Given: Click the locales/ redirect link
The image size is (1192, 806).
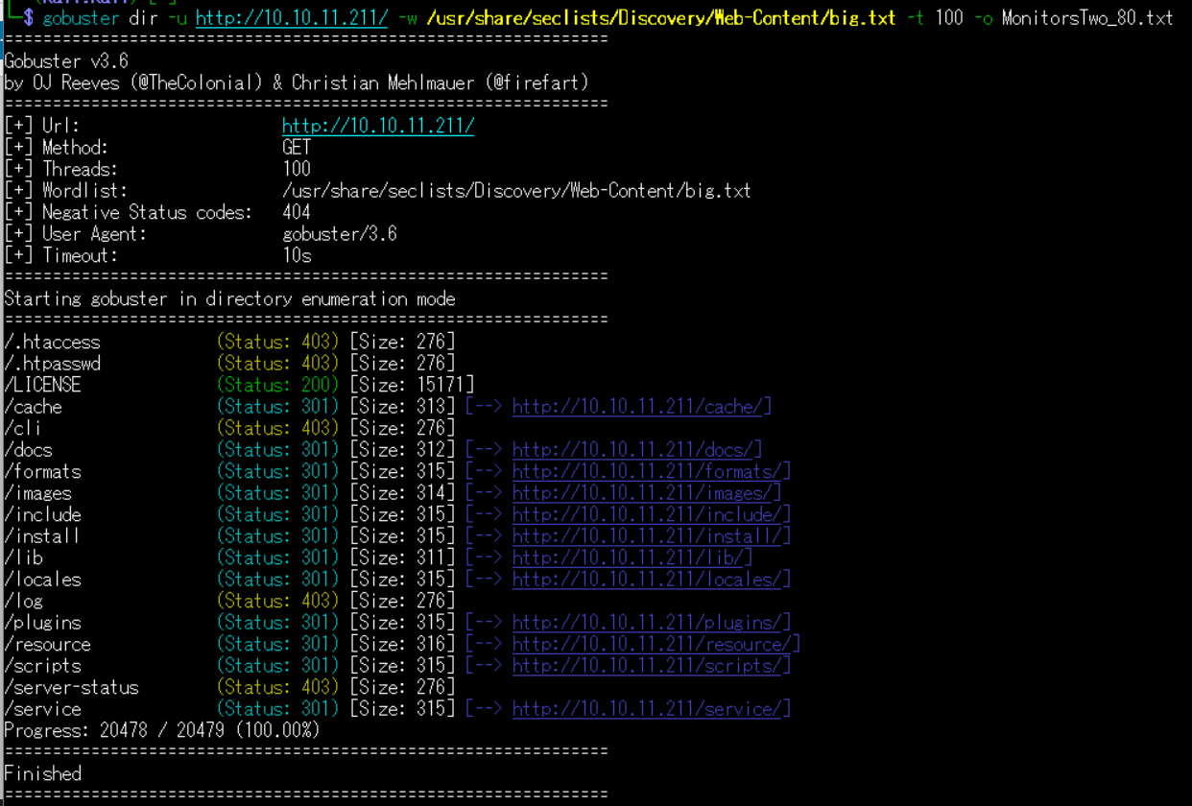Looking at the screenshot, I should coord(651,580).
